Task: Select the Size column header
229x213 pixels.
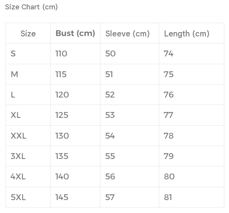Action: [x=28, y=34]
